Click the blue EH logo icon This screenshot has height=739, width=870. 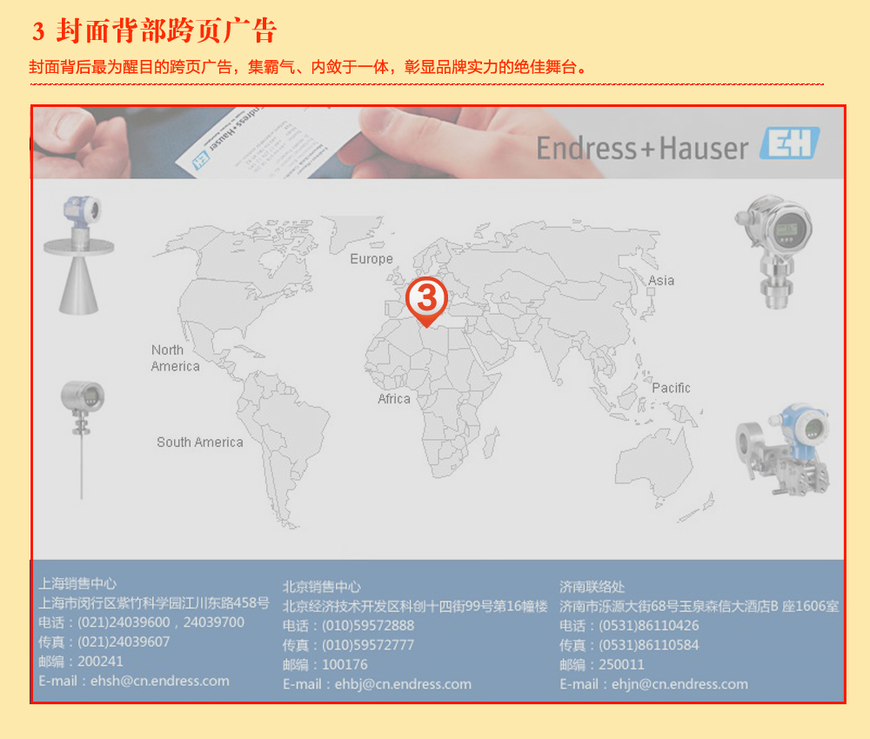tap(789, 144)
